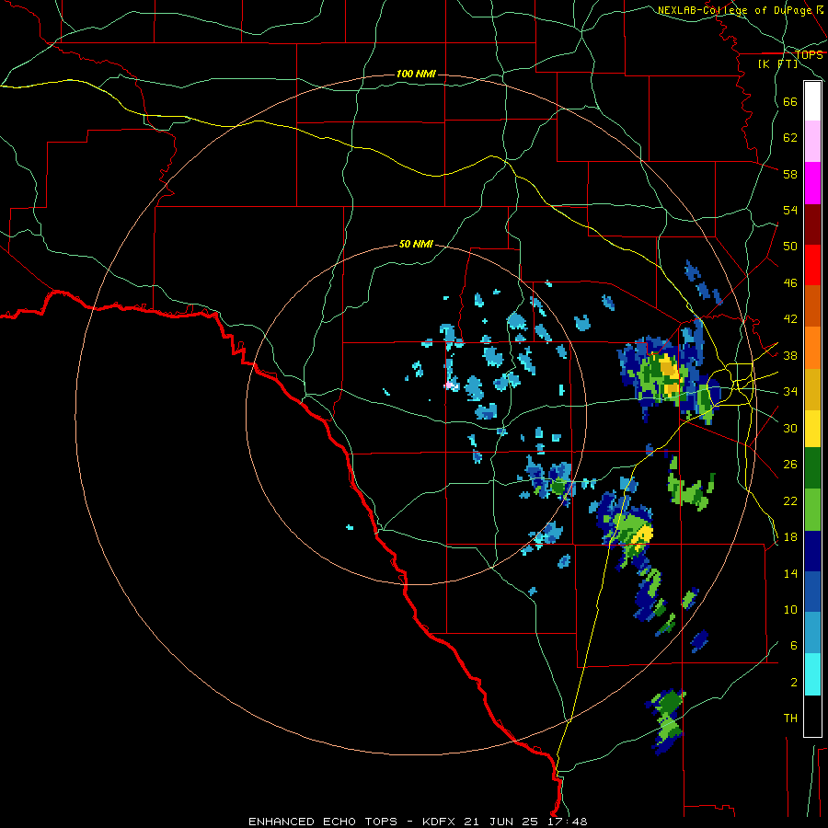828x828 pixels.
Task: Click legend value '22'
Action: click(790, 500)
